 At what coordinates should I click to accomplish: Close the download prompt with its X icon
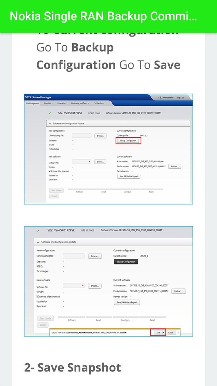pos(178,332)
